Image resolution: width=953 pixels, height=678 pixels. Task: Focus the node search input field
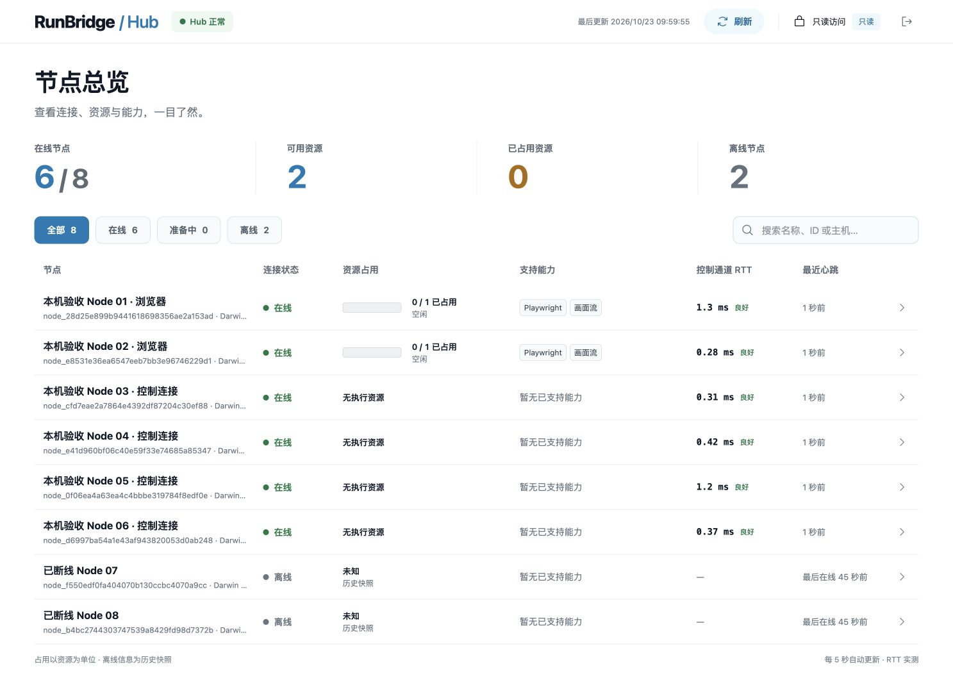pyautogui.click(x=825, y=230)
